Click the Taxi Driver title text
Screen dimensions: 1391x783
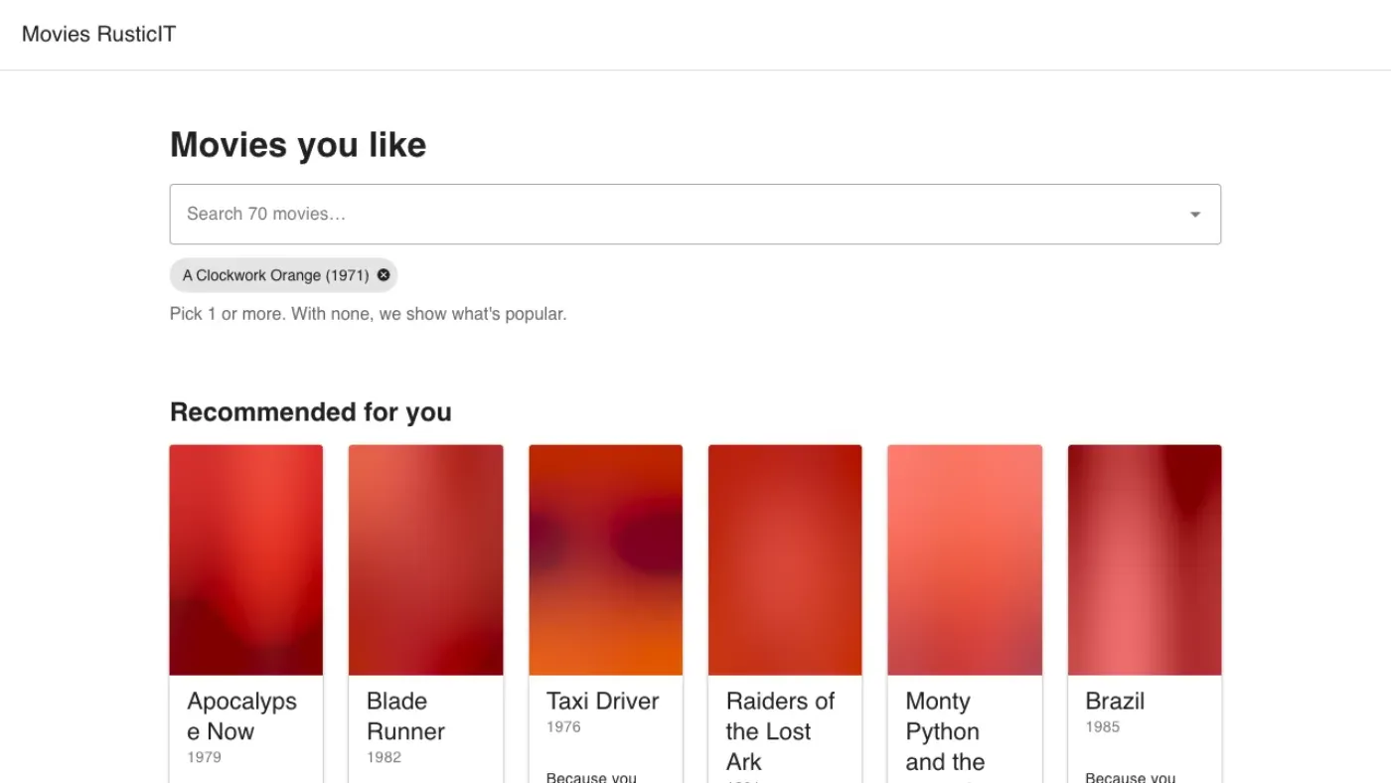pyautogui.click(x=603, y=702)
